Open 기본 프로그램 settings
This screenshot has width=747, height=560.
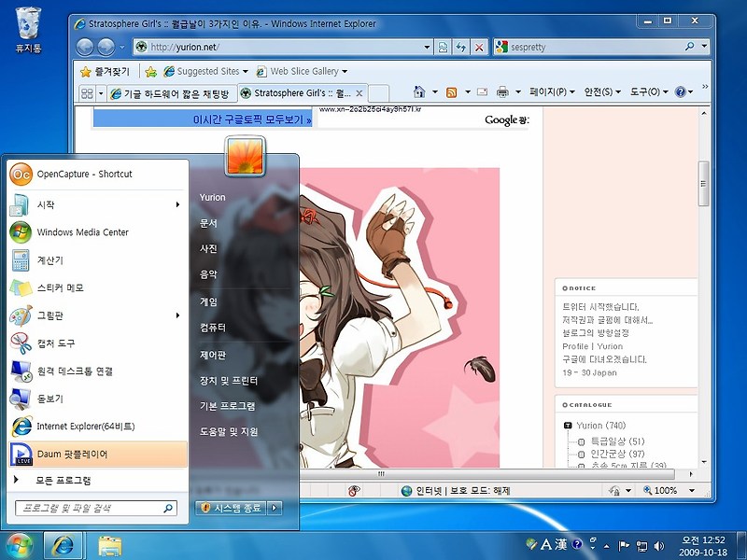[x=227, y=406]
